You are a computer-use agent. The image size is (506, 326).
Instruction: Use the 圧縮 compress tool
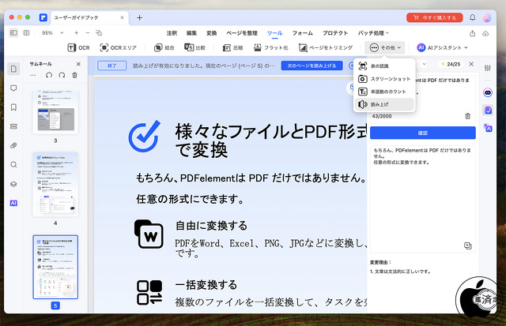pos(232,47)
